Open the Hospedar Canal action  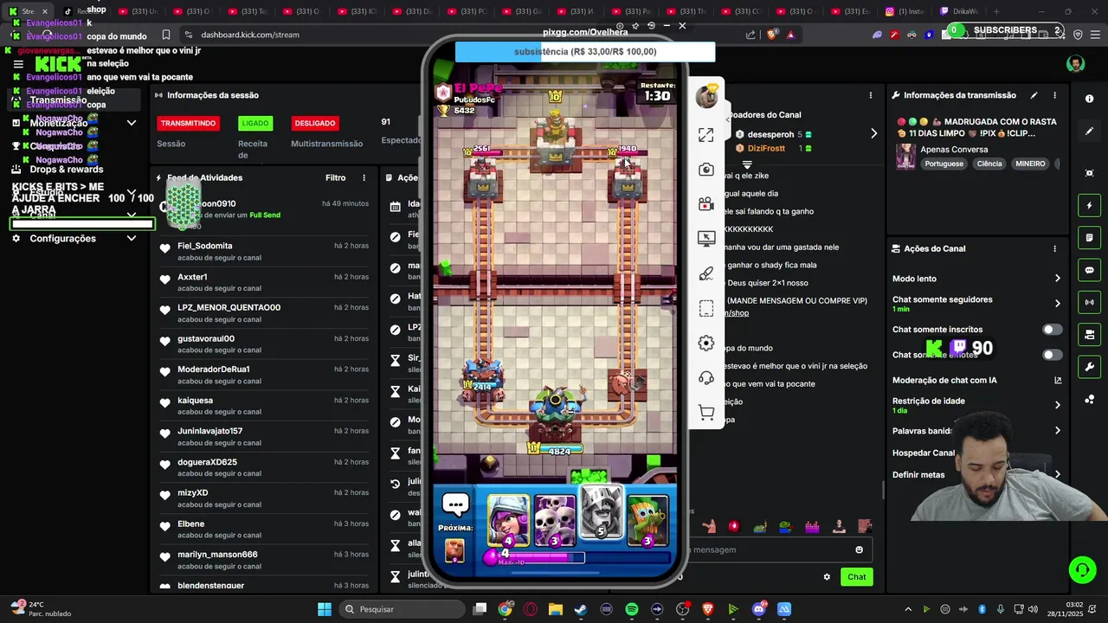click(x=924, y=453)
